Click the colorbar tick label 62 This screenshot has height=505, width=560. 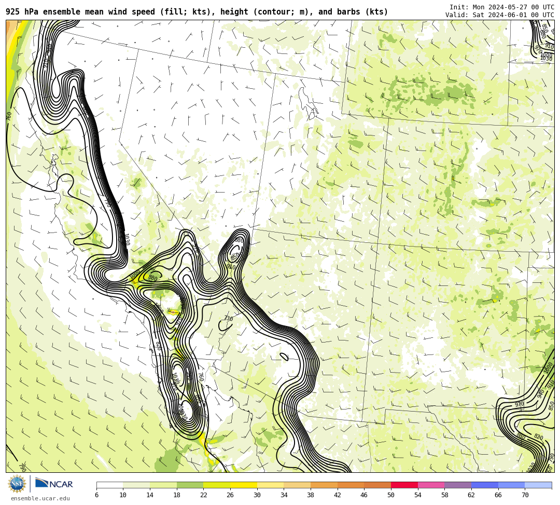pos(471,495)
